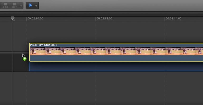203x105 pixels.
Task: Click the 00:02:12:00 timecode on the ruler
Action: [x=104, y=18]
